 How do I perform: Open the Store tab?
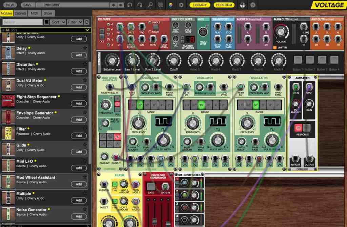pos(48,13)
